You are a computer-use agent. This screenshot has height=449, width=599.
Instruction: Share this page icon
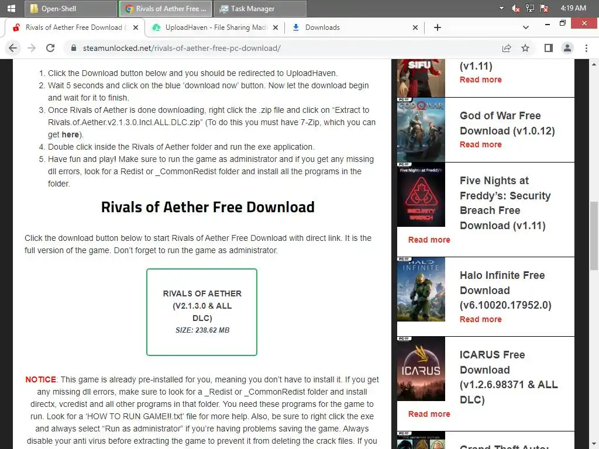507,48
